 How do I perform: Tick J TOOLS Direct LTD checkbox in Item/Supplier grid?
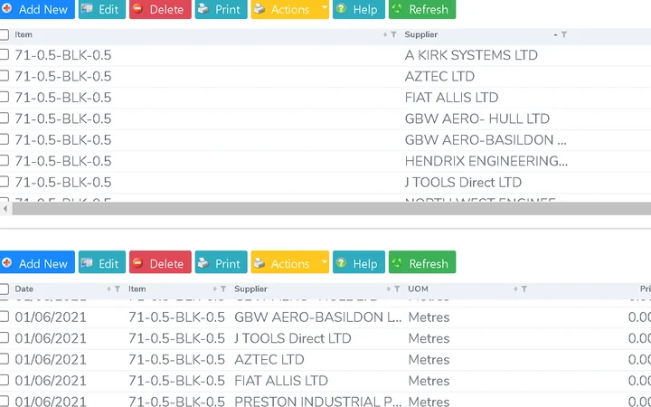pos(5,182)
